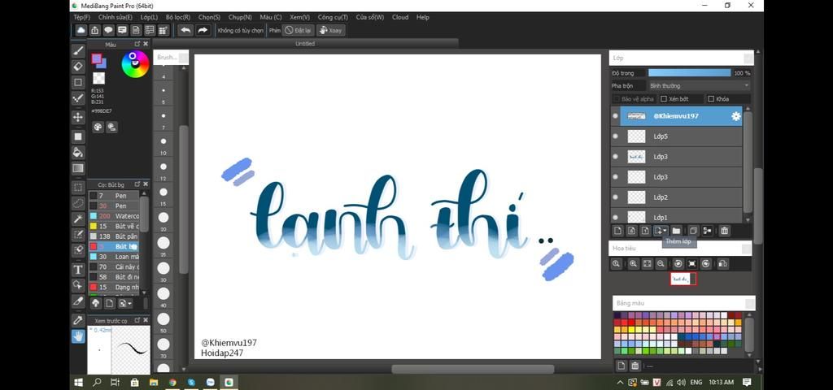Click the duplicate layer icon

[x=693, y=231]
